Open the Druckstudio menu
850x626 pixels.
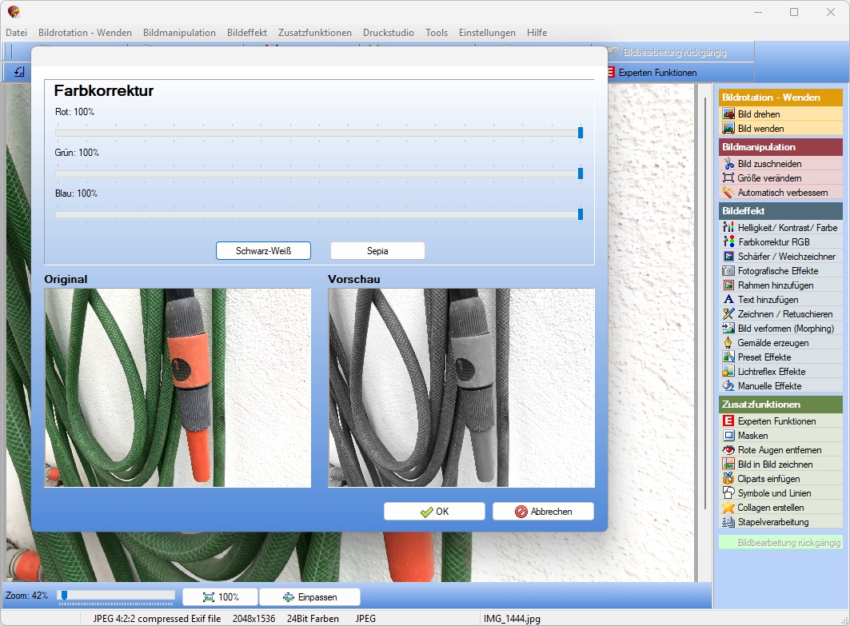point(389,33)
